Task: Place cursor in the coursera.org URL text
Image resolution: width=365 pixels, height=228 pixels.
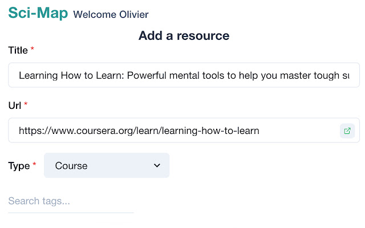Action: [139, 131]
